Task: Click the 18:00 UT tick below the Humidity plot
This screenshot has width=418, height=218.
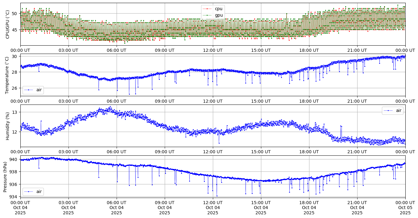Action: point(309,152)
